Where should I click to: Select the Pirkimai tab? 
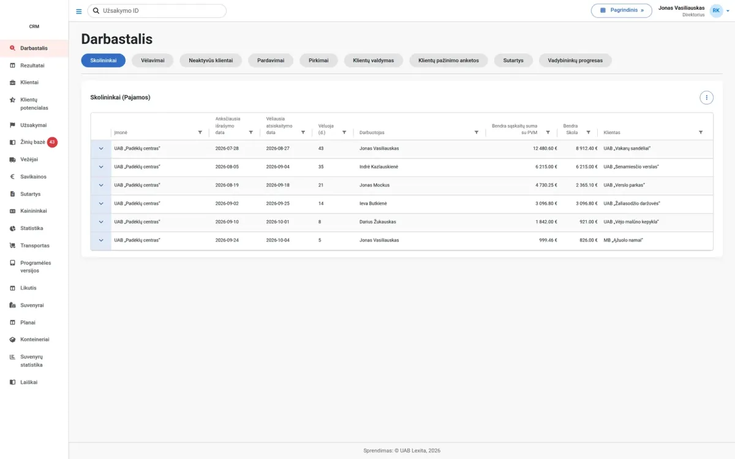pos(318,61)
